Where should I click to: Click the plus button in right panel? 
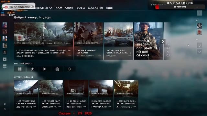click(199, 13)
